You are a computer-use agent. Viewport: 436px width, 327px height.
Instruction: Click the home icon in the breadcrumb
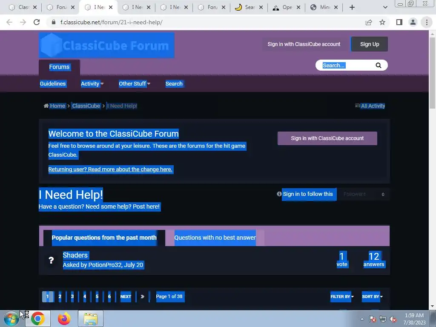click(x=46, y=106)
